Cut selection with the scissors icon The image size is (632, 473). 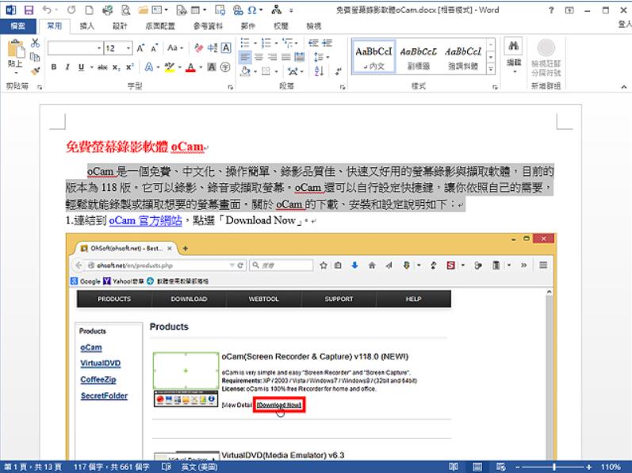click(x=35, y=43)
